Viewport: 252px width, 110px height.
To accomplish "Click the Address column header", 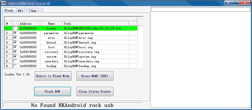I will coord(29,24).
